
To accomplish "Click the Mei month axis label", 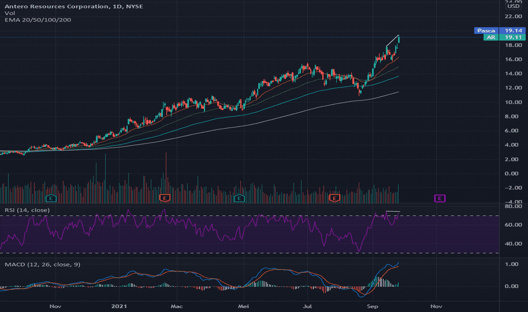I will tap(243, 306).
